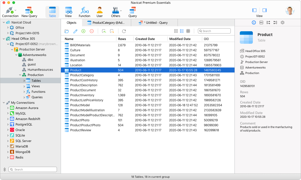Switch object list to ER diagram view
The height and width of the screenshot is (180, 301).
188,31
